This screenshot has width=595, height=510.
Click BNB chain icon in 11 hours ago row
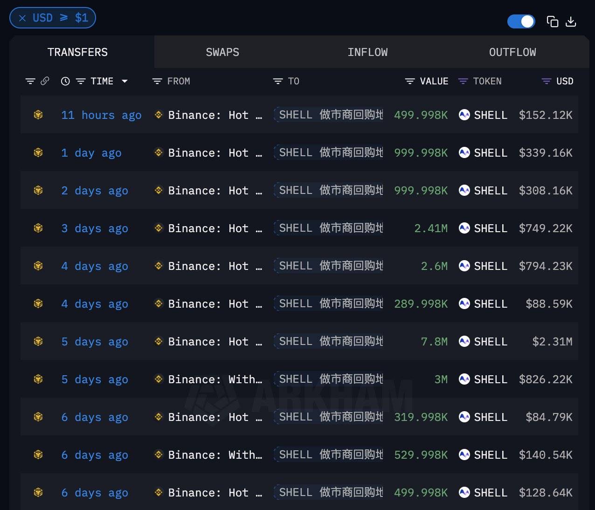[38, 115]
